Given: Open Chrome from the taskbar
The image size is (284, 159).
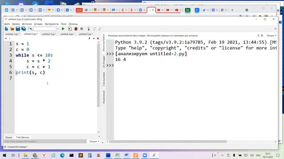Looking at the screenshot, I should click(35, 155).
